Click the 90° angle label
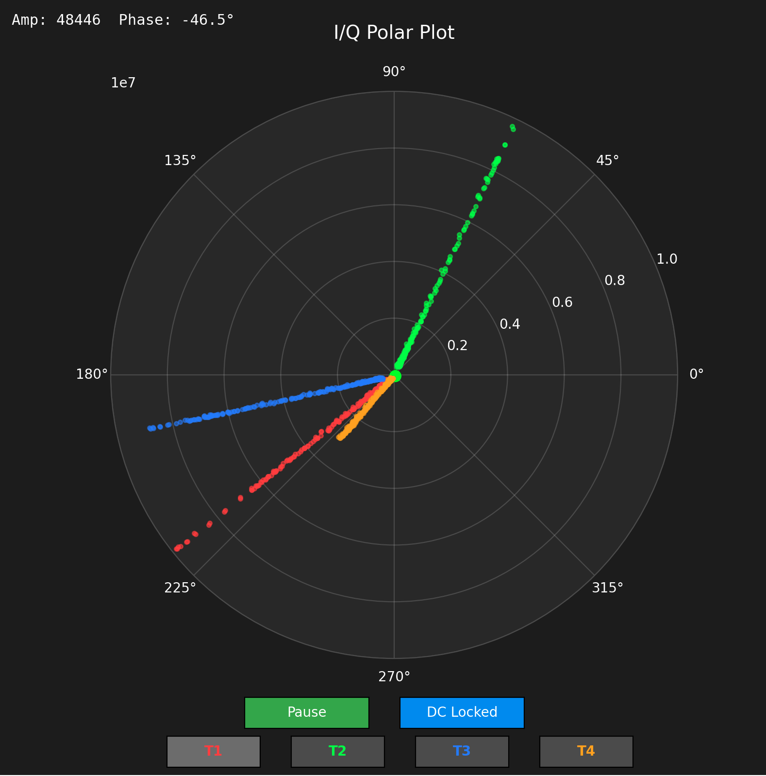The image size is (766, 776). tap(394, 72)
